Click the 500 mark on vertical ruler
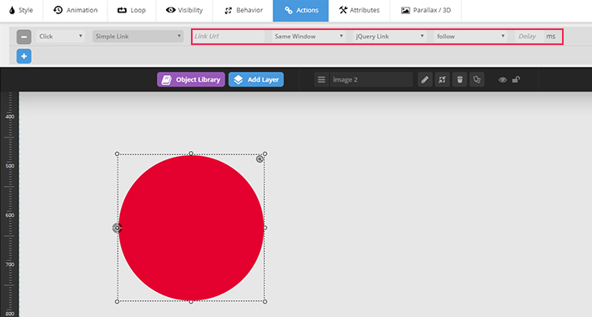This screenshot has height=317, width=592. (9, 166)
